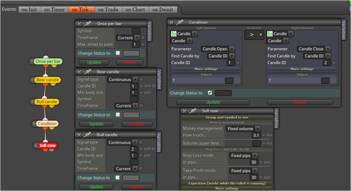The image size is (351, 191).
Task: Enable Change Status to in the Bear candle panel
Action: 118,115
